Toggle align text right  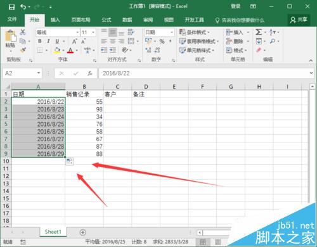[121, 41]
